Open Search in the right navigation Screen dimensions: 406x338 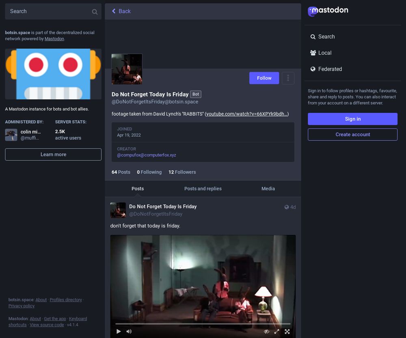click(322, 37)
